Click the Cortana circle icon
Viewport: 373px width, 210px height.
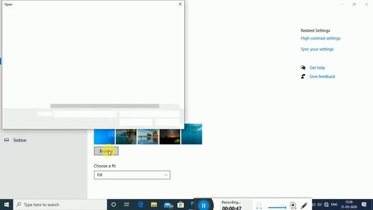[114, 205]
